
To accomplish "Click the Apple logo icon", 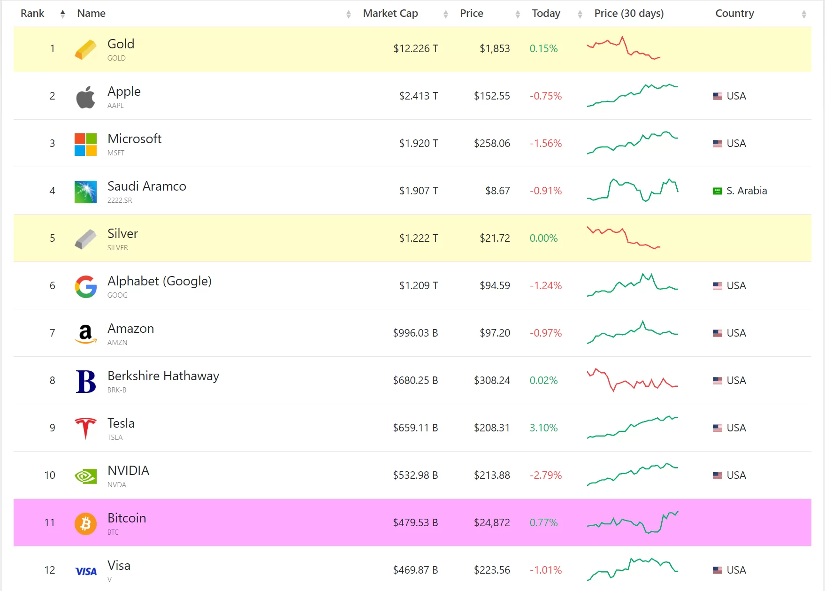I will [x=85, y=97].
